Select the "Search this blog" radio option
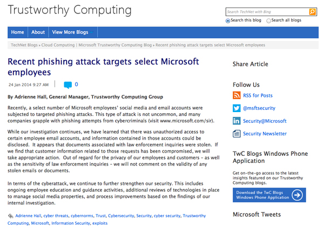 point(228,20)
